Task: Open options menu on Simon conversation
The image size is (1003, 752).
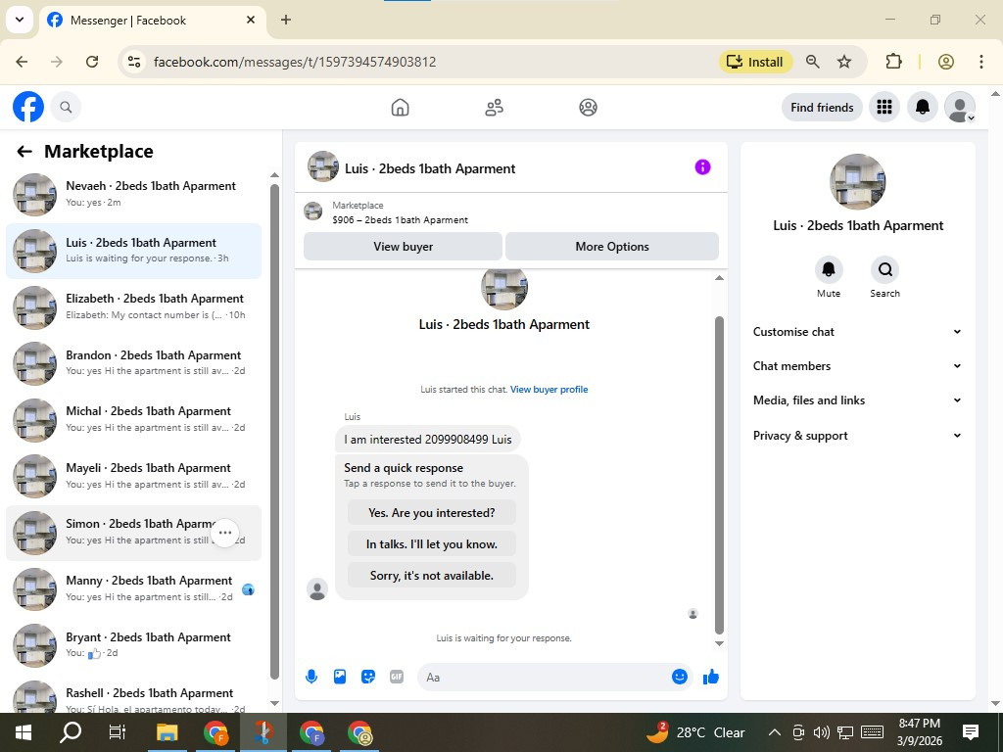Action: [225, 533]
